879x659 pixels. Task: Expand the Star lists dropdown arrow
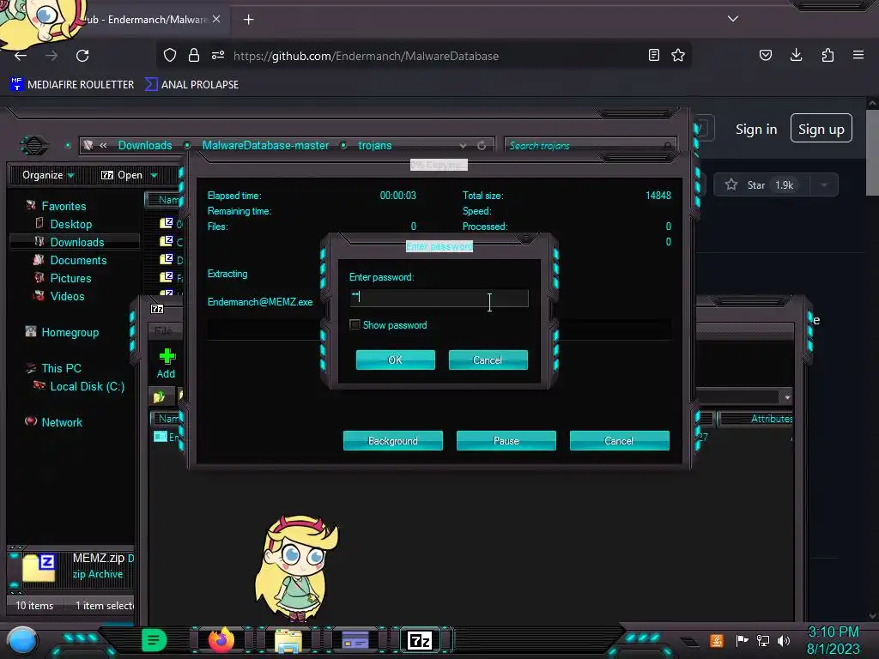pyautogui.click(x=824, y=185)
